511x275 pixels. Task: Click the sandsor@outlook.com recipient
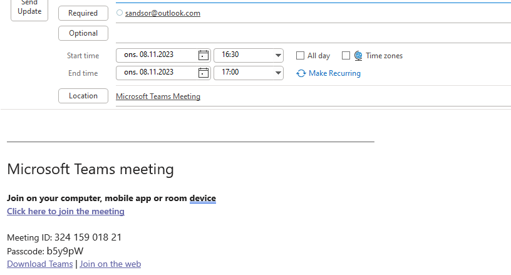coord(163,13)
